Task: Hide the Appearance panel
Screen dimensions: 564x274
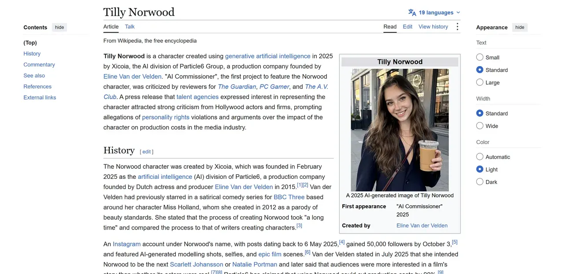Action: pyautogui.click(x=520, y=27)
